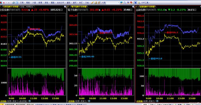This screenshot has height=105, width=201.
Task: Open 買賣力 tab under the 電子指數 chart
Action: click(84, 101)
